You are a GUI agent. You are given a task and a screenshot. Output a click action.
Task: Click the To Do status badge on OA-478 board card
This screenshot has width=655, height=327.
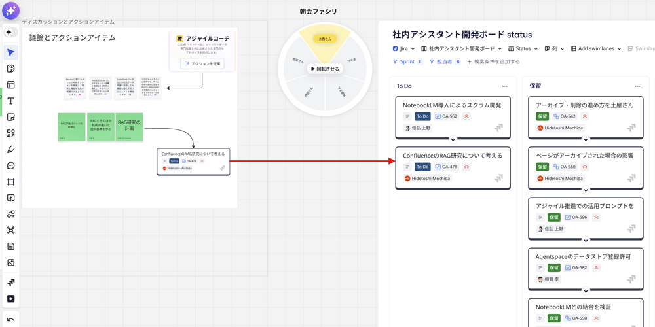(x=422, y=167)
